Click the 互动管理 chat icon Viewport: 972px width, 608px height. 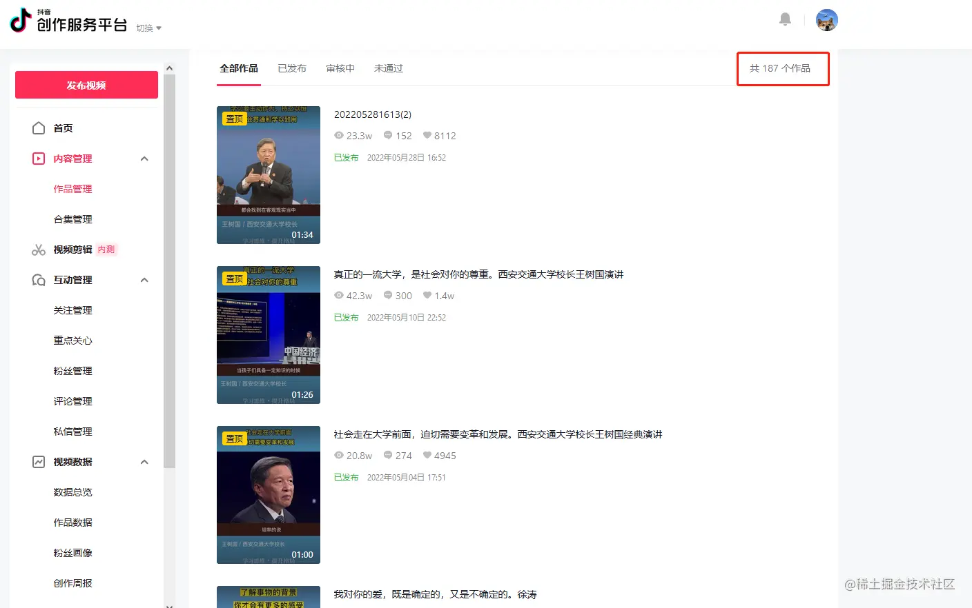pos(39,280)
